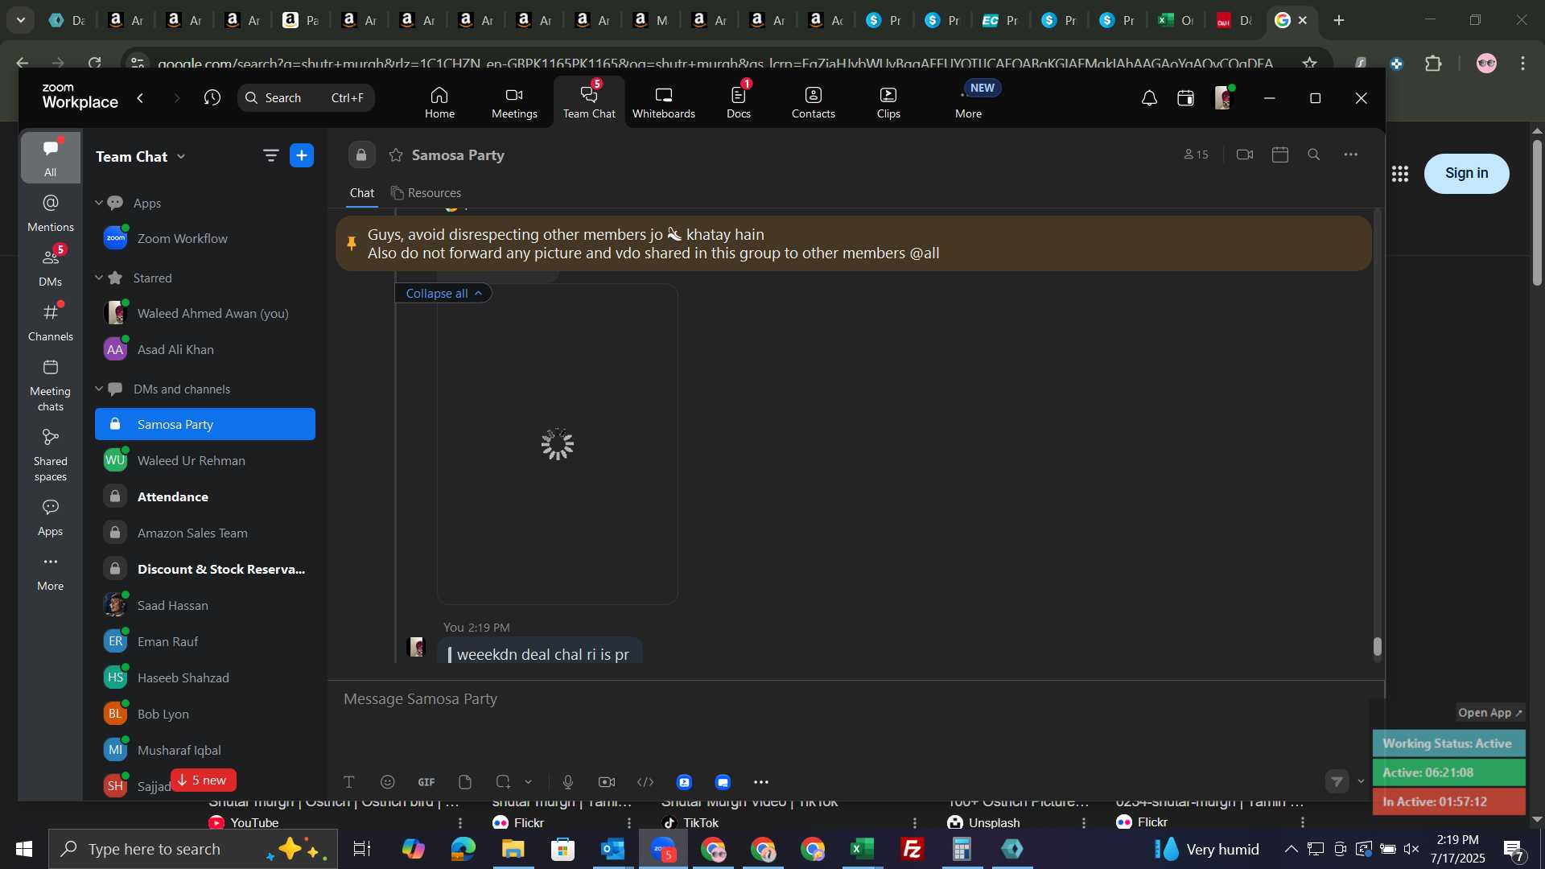This screenshot has width=1545, height=869.
Task: Open the Chrome tab search dropdown
Action: (x=22, y=20)
